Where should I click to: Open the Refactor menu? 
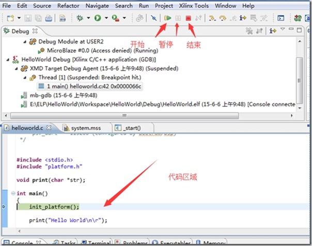68,6
